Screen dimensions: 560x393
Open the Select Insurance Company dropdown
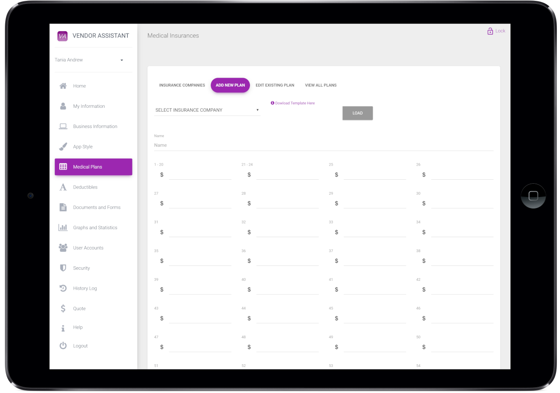click(207, 110)
